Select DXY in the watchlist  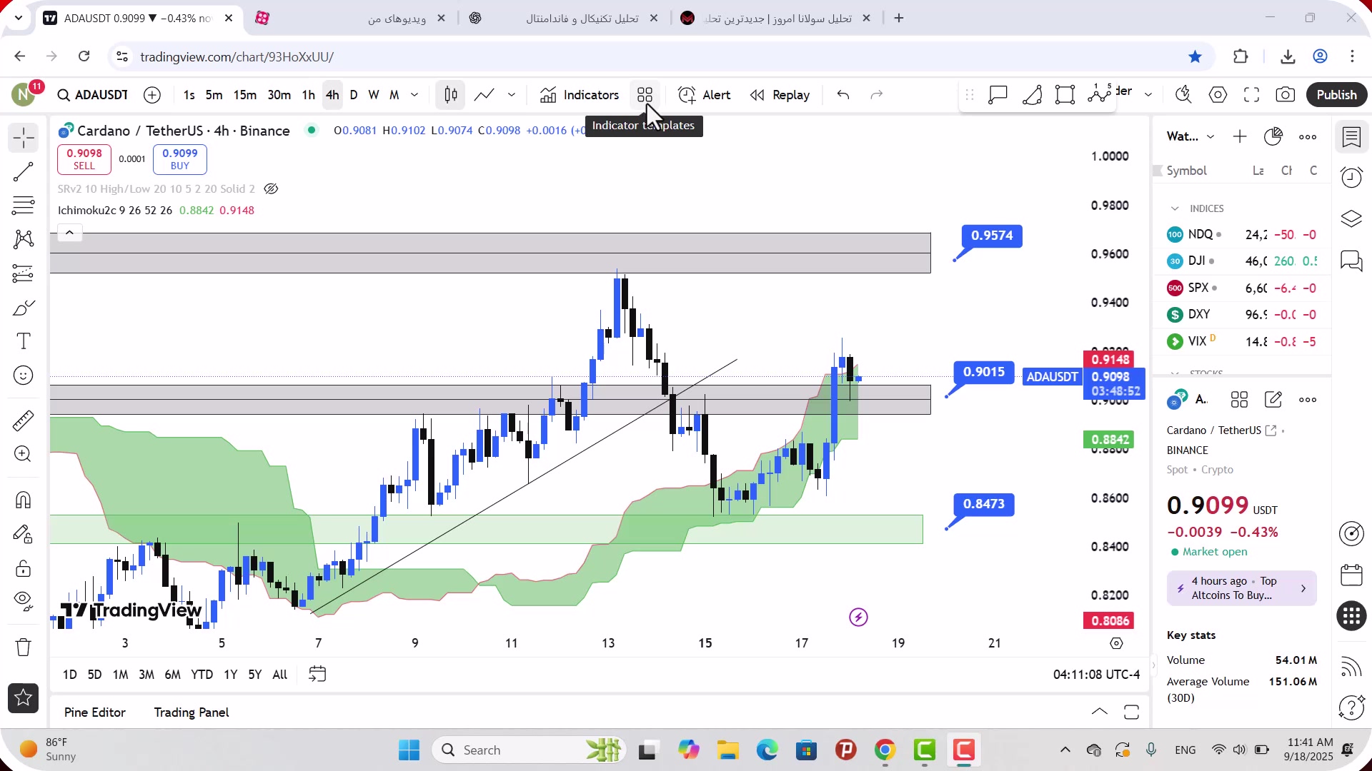coord(1242,315)
